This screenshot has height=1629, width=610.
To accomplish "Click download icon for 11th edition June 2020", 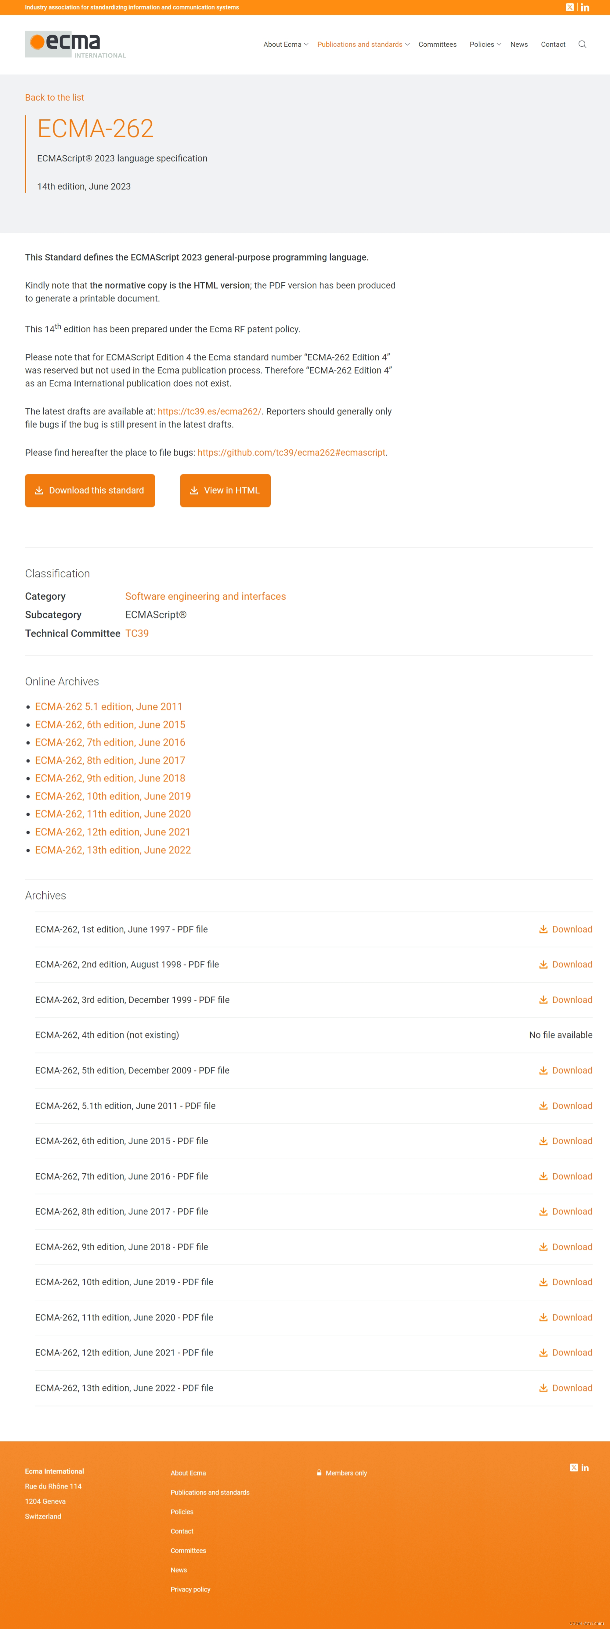I will click(543, 1317).
